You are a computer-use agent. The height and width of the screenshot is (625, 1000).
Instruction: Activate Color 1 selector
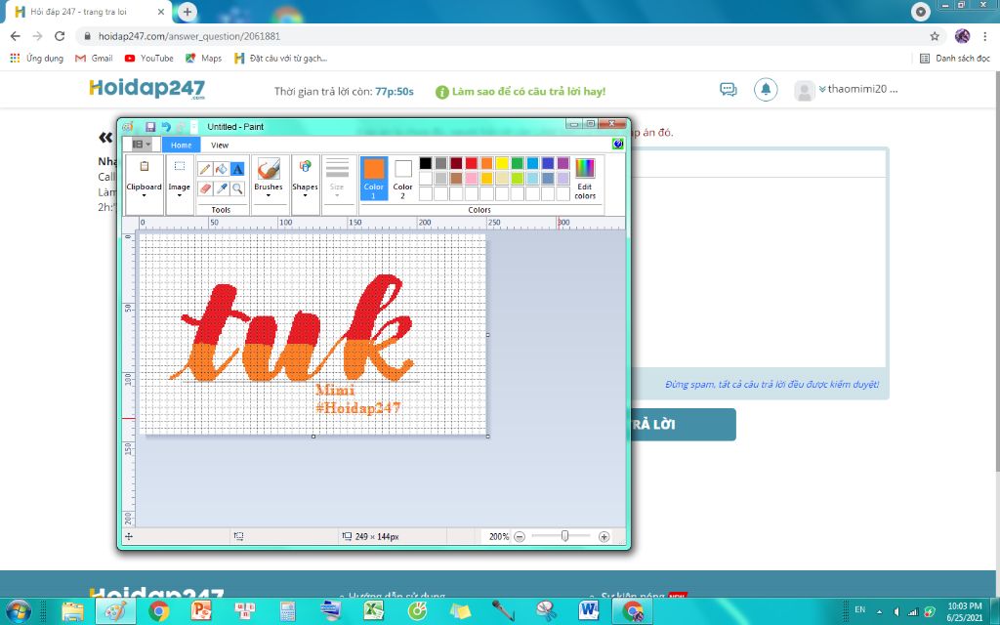click(374, 178)
